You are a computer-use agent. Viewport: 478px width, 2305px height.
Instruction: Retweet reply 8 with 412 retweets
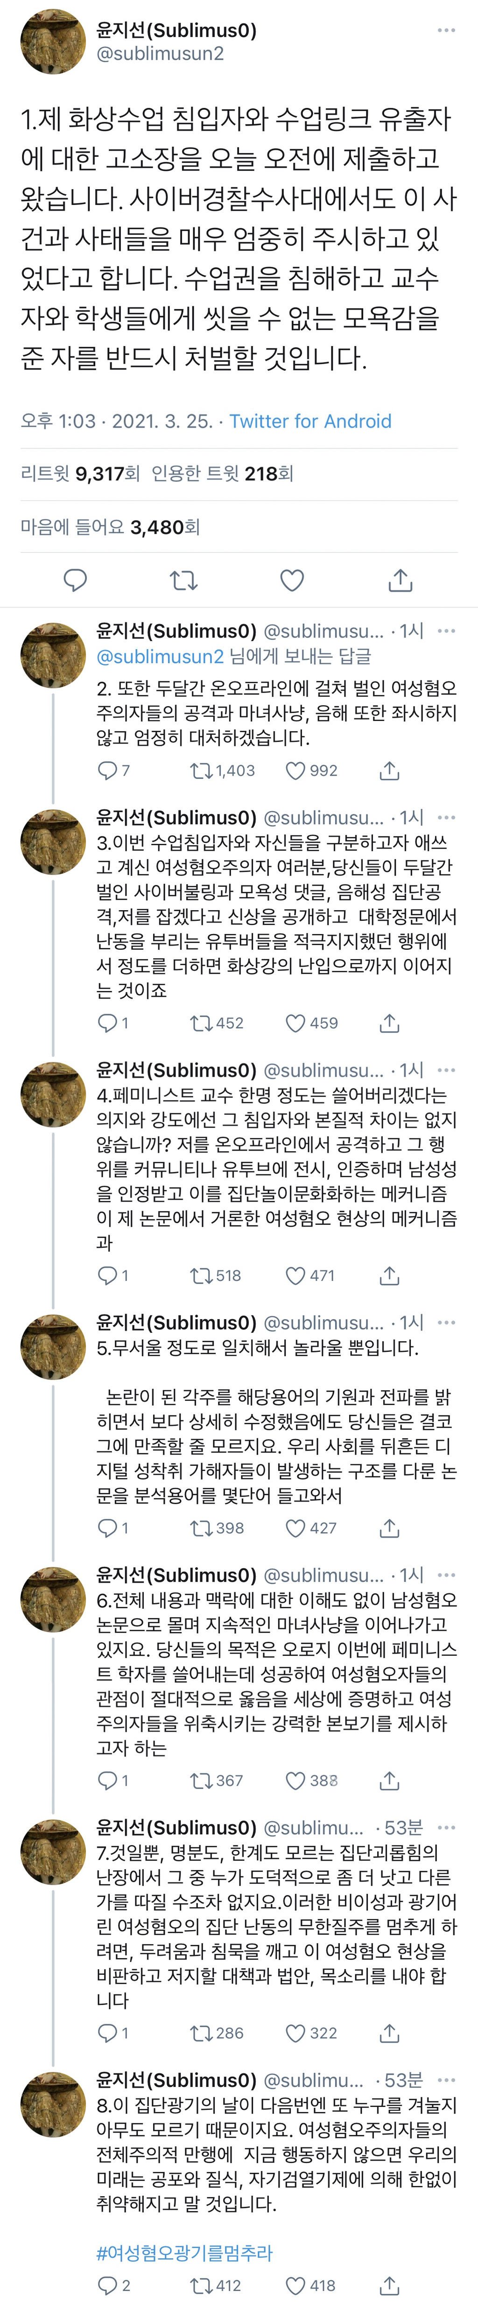(x=201, y=2285)
